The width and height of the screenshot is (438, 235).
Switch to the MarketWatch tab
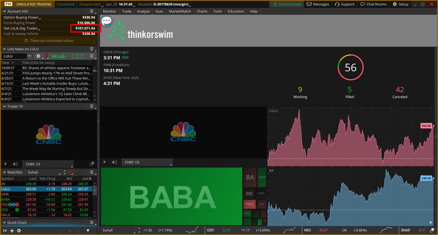[180, 11]
